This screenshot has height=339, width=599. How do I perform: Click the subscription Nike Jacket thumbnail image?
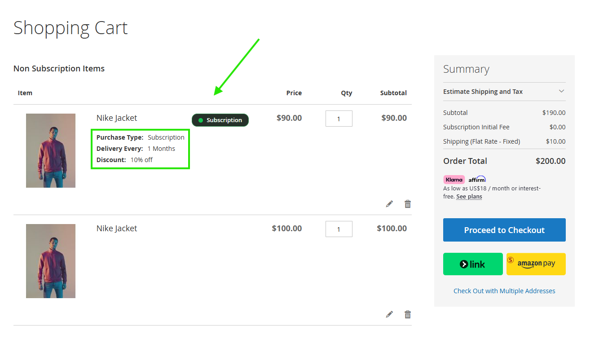pos(51,150)
